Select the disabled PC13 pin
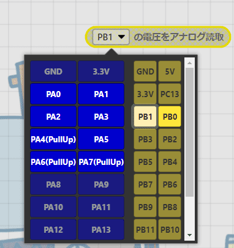Viewport: 234px width, 248px height. pos(170,94)
